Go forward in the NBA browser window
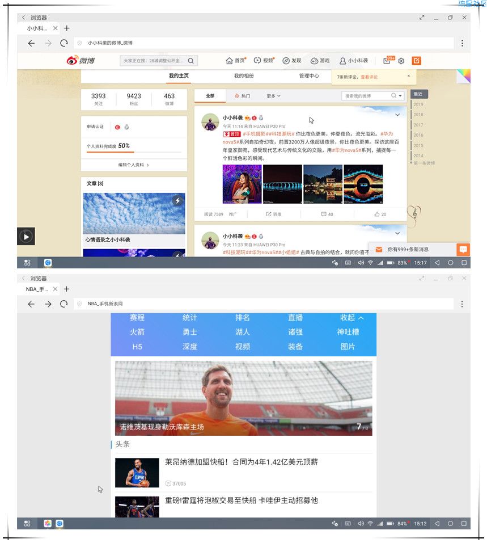 [x=48, y=304]
